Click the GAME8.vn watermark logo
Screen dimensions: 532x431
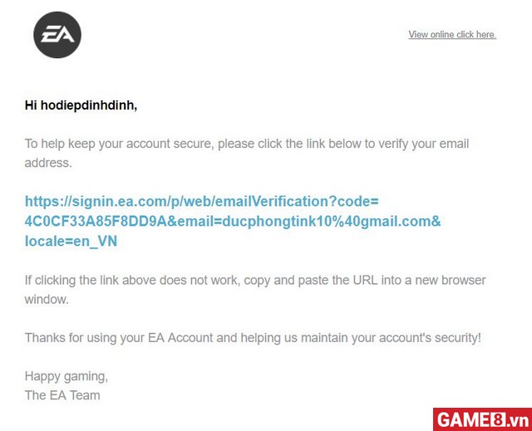point(482,420)
